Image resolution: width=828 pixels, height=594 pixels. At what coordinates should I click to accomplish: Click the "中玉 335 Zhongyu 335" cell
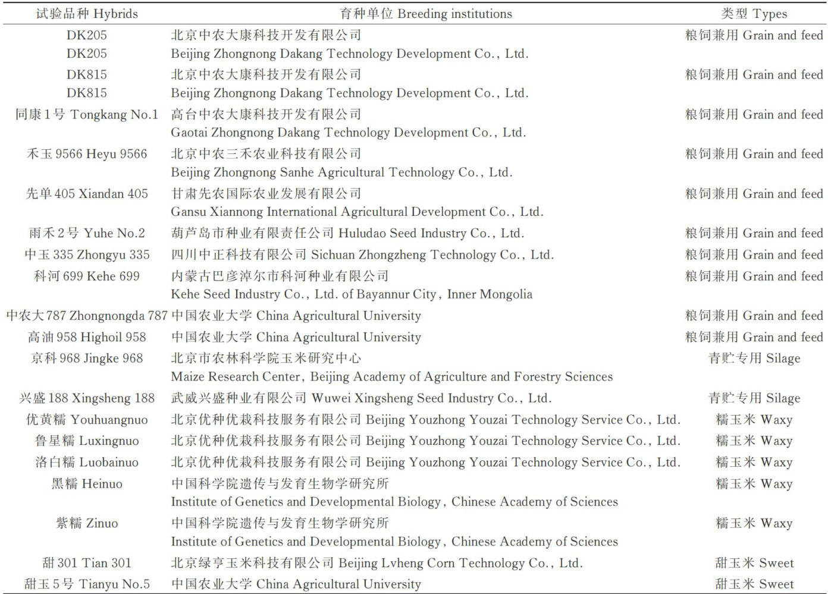87,255
